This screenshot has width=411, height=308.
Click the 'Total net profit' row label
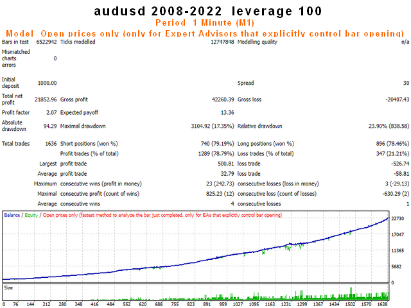point(12,99)
